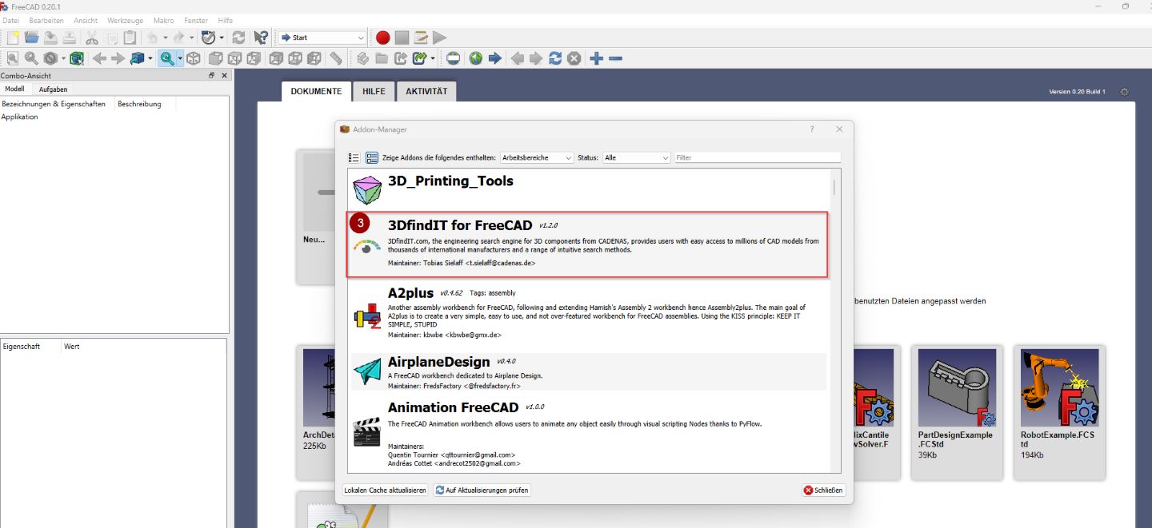The height and width of the screenshot is (528, 1152).
Task: Click the Undo arrow icon
Action: (x=152, y=37)
